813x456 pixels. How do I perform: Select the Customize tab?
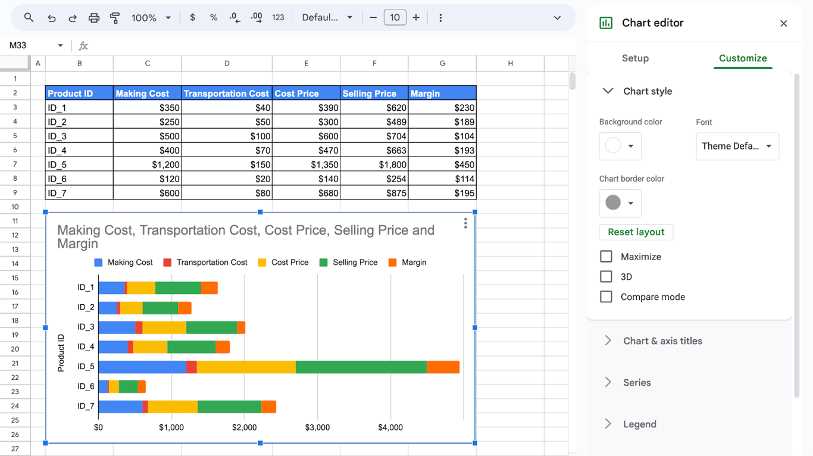743,58
